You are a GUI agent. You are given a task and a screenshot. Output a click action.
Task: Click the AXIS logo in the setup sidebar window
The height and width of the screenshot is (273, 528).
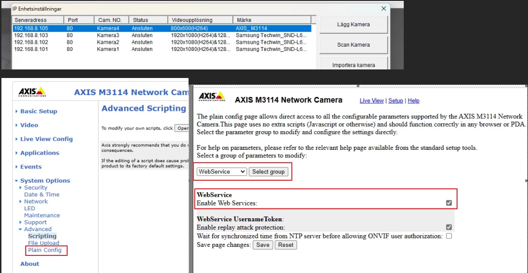[x=32, y=92]
